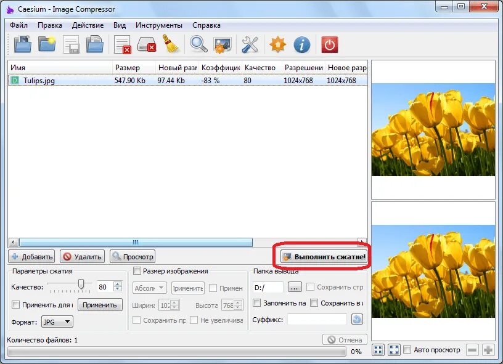Click the Open Folder toolbar icon

tap(47, 44)
